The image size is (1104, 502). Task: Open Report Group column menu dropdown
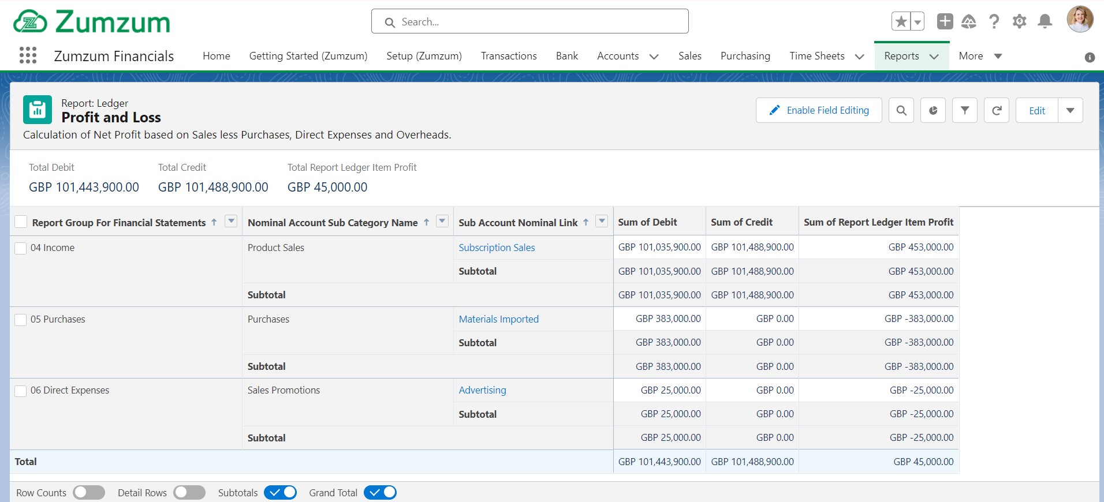pyautogui.click(x=231, y=221)
